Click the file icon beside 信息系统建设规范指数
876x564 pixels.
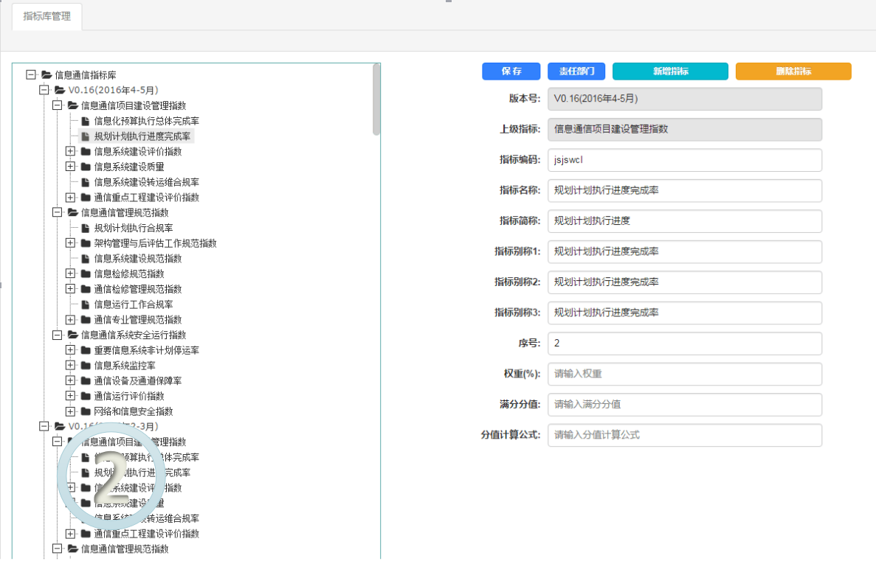click(86, 259)
